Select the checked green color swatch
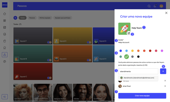170x102 pixels. pos(126,57)
